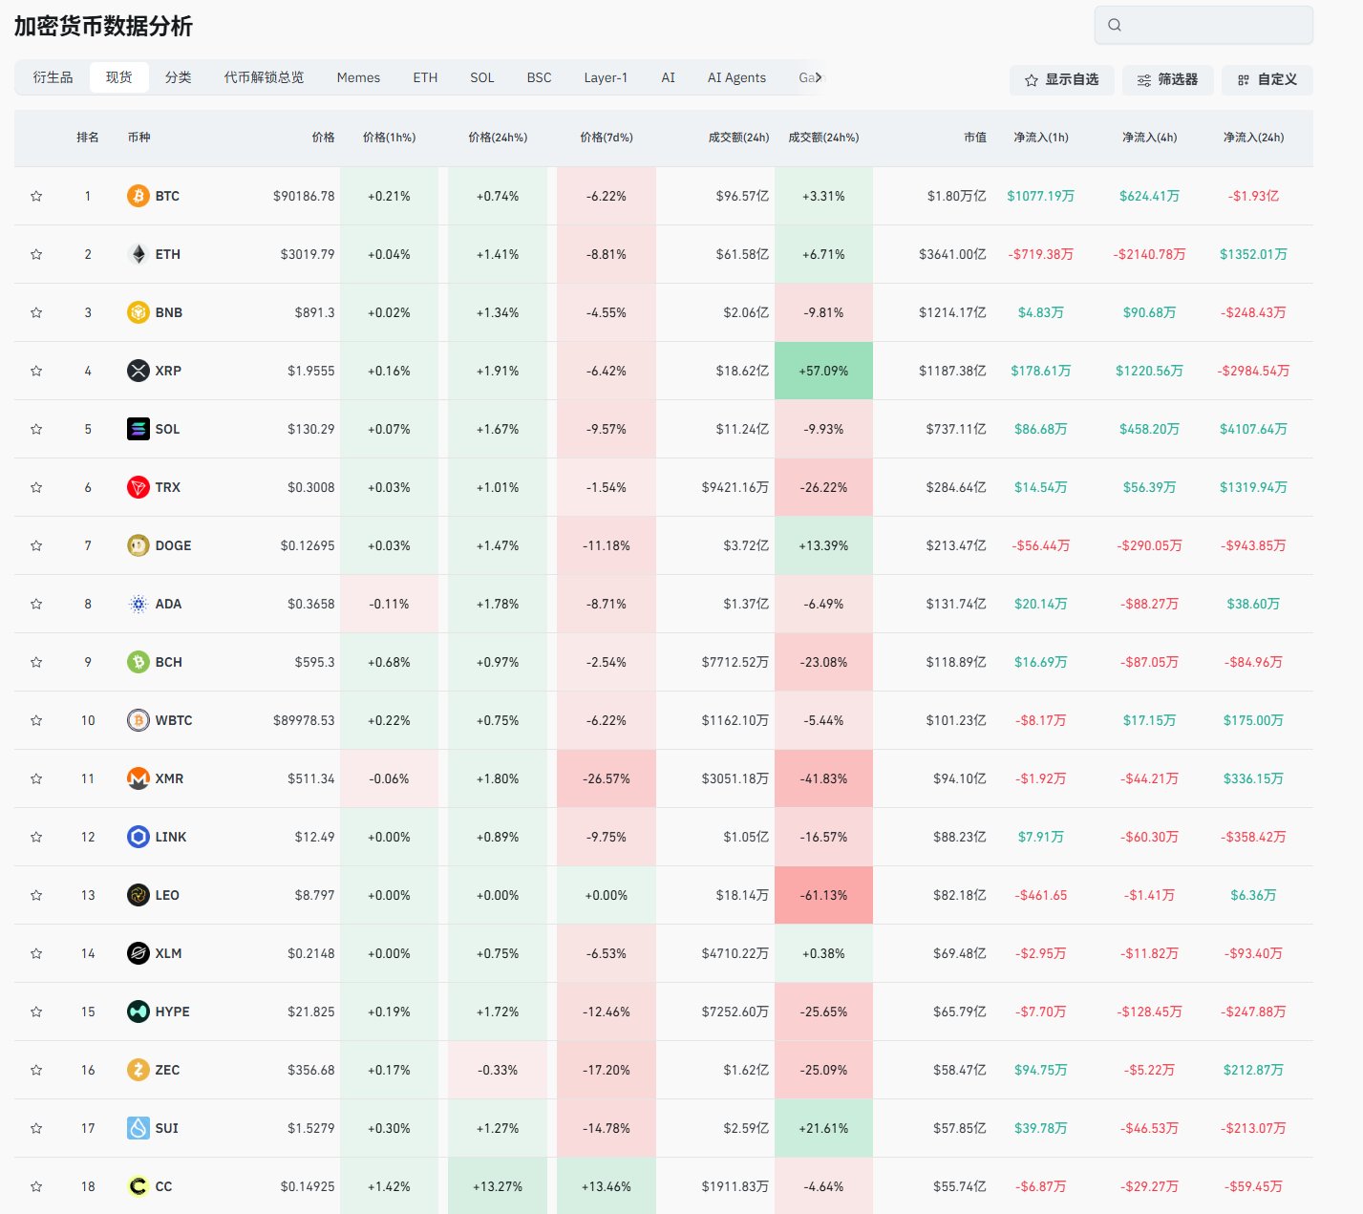Sort by 市值 column header

coord(974,138)
